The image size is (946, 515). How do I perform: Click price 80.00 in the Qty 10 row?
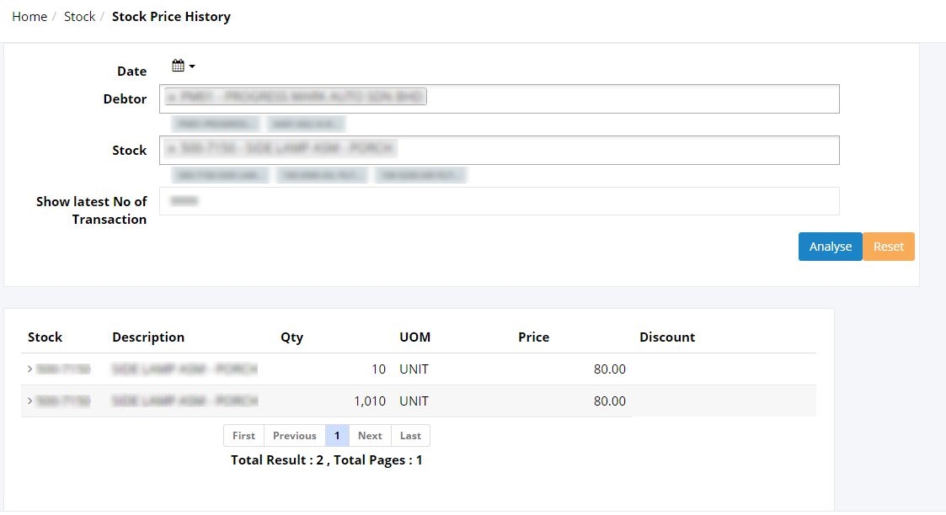609,369
